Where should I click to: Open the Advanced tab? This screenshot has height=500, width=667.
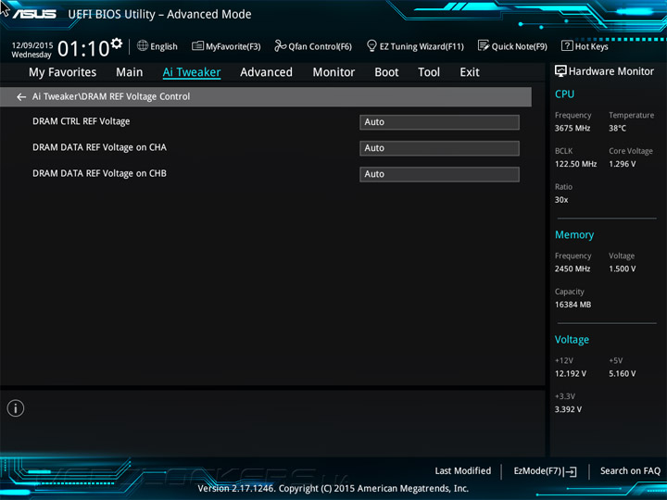266,72
